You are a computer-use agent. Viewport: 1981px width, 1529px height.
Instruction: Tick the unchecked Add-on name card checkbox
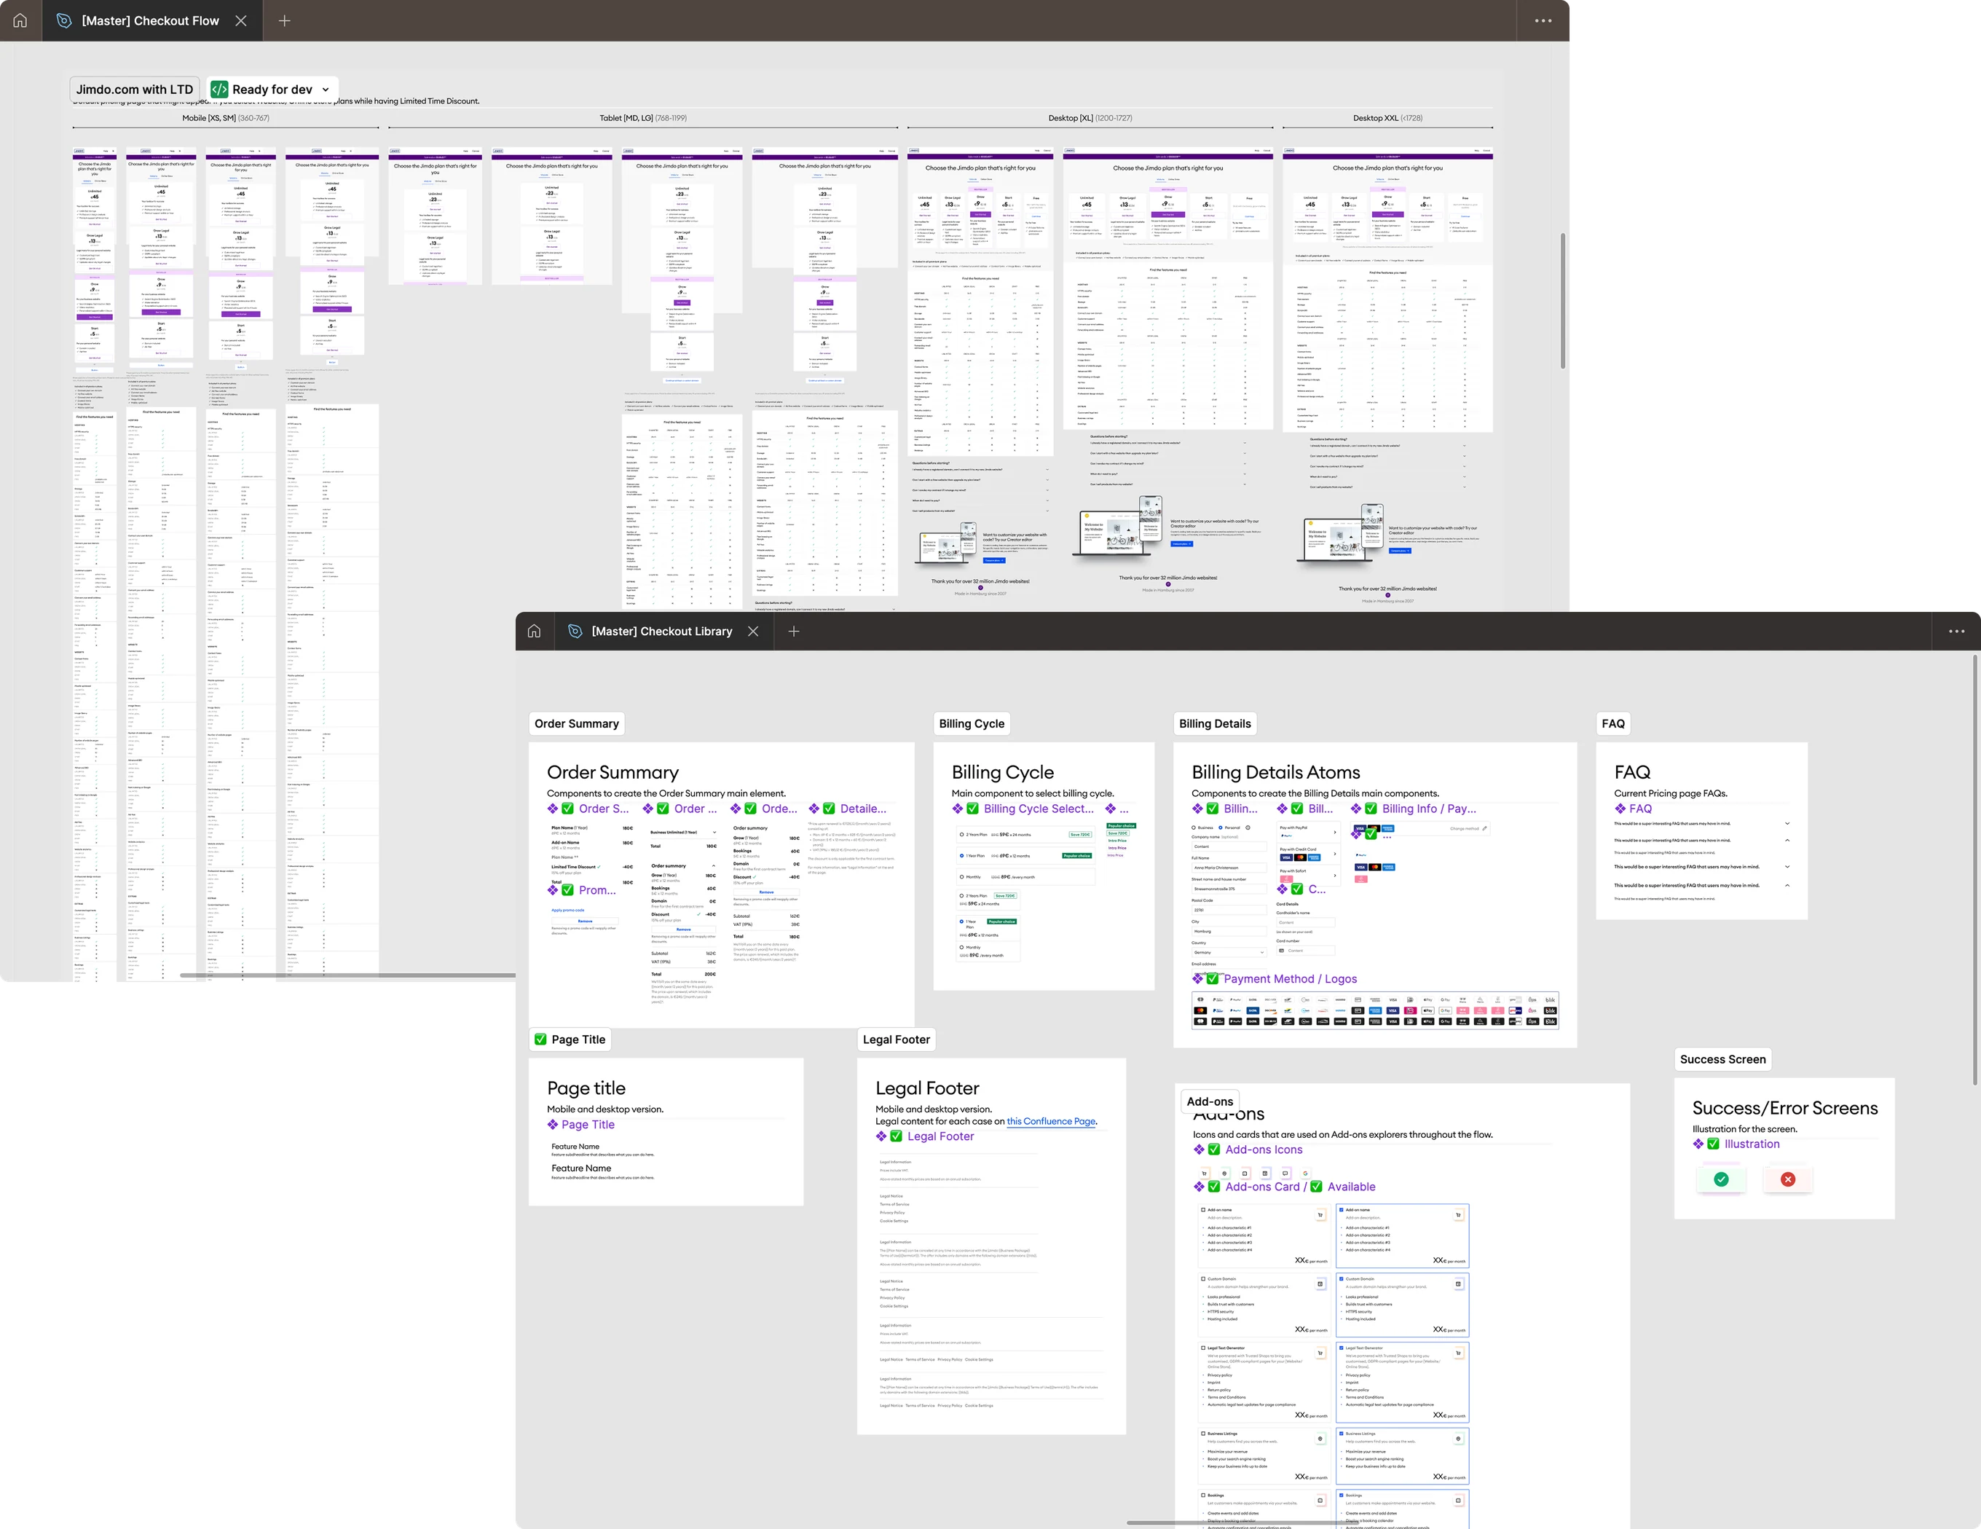pos(1202,1210)
